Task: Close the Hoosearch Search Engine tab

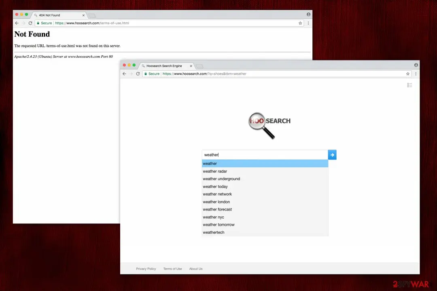Action: click(191, 66)
